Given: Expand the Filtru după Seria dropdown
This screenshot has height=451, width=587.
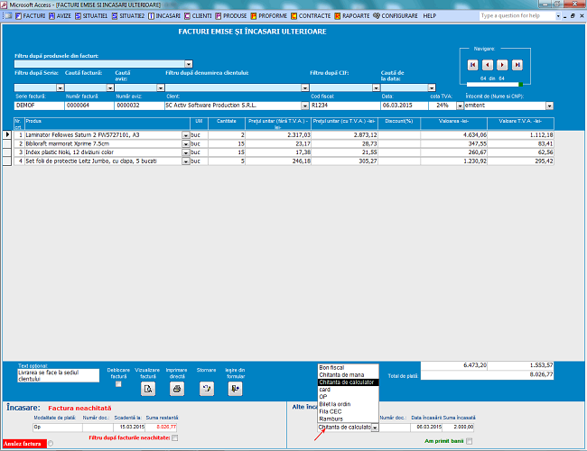Looking at the screenshot, I should [61, 87].
